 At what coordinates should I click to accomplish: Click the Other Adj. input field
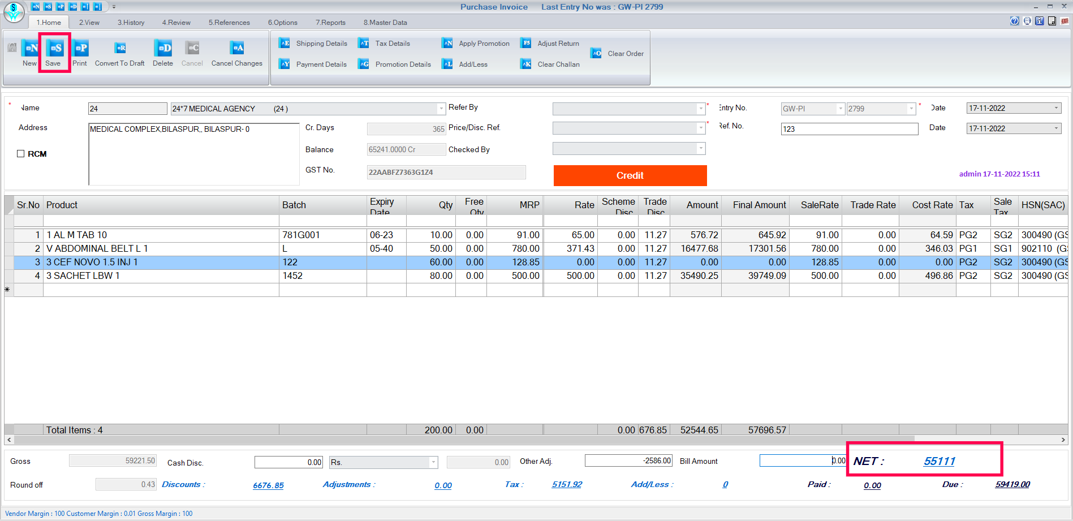pos(628,460)
